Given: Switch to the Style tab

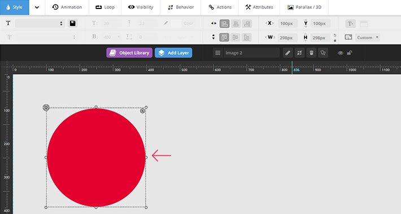Looking at the screenshot, I should click(x=15, y=7).
